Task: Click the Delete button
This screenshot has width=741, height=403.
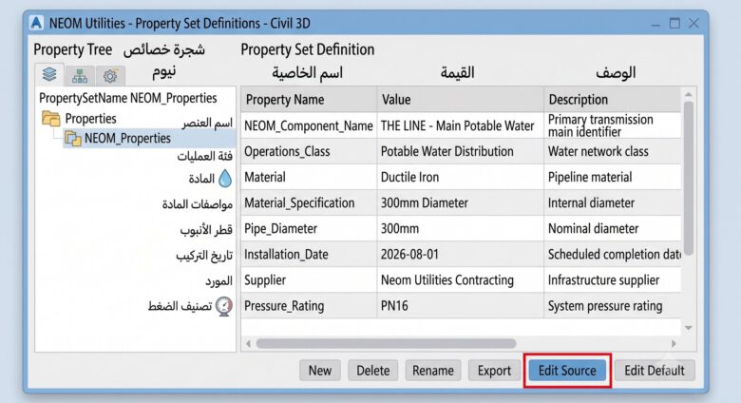Action: pos(372,371)
